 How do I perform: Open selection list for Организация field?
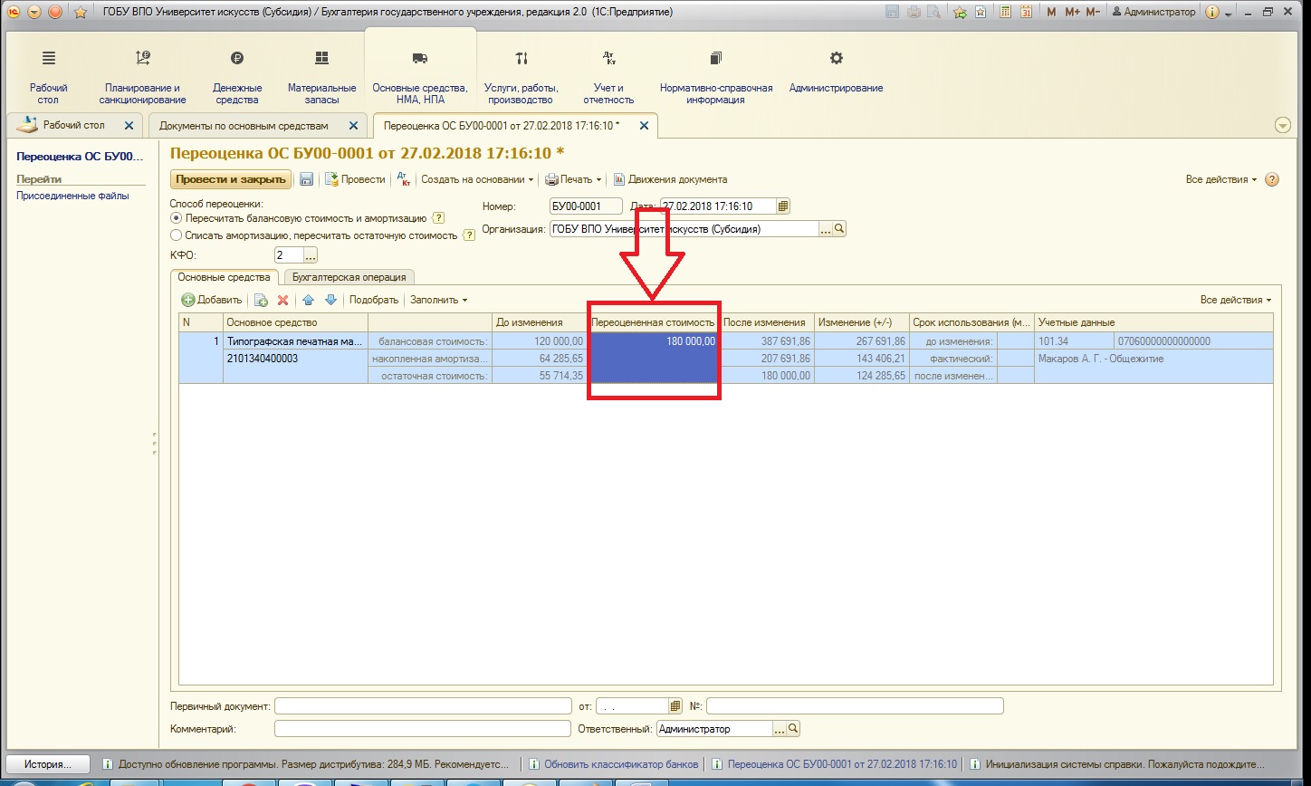pos(826,229)
